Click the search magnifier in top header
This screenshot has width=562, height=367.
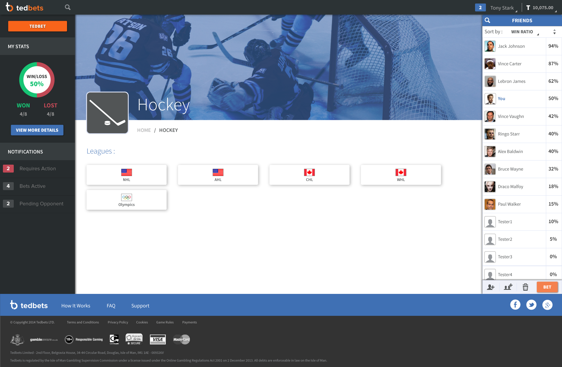[x=68, y=7]
